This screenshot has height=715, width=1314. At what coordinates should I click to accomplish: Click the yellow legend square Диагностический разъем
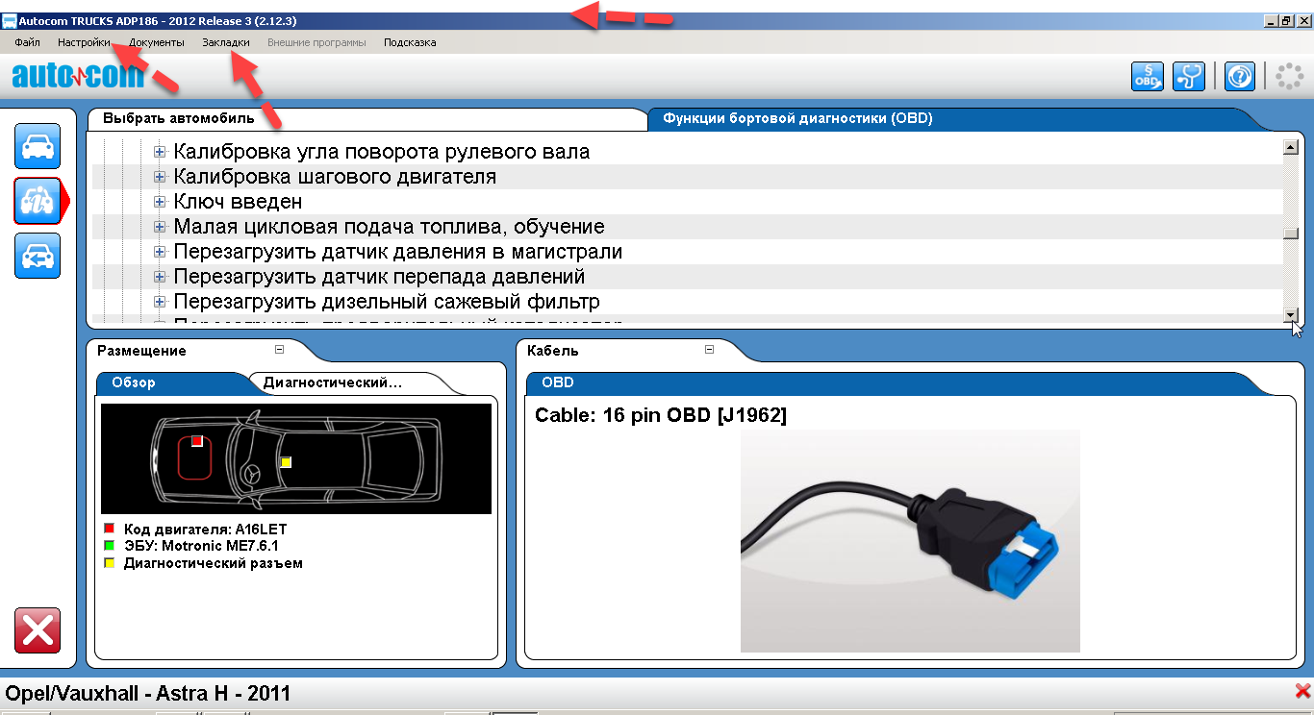point(110,563)
